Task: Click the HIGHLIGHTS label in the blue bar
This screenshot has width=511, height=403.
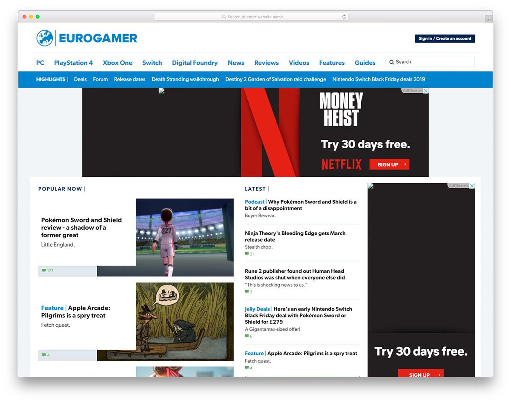Action: [x=51, y=79]
